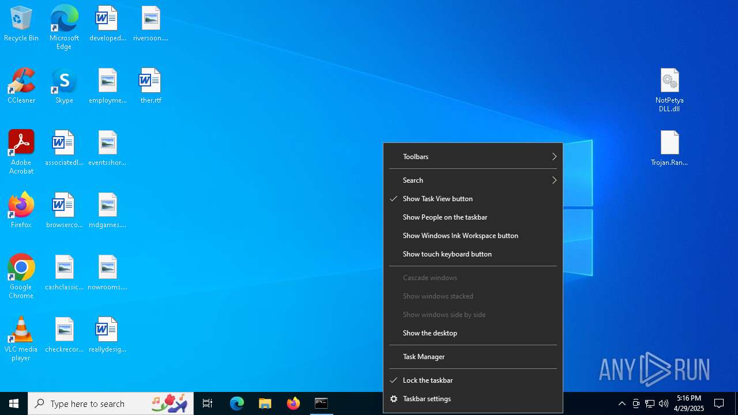Click the Meet Now tray icon
The height and width of the screenshot is (415, 738).
tap(636, 403)
